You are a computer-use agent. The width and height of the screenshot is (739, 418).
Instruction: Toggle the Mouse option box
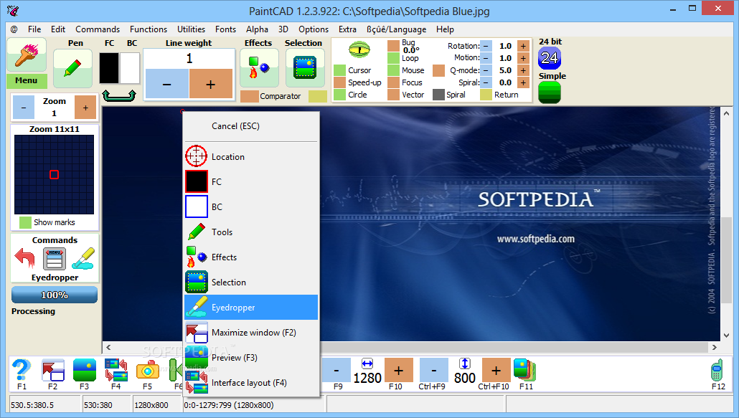[x=394, y=70]
